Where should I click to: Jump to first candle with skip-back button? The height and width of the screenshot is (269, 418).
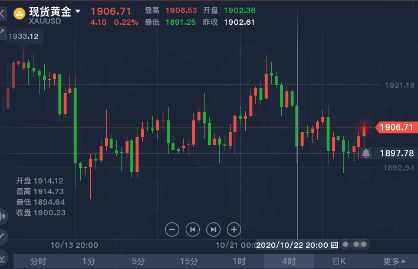pos(193,229)
